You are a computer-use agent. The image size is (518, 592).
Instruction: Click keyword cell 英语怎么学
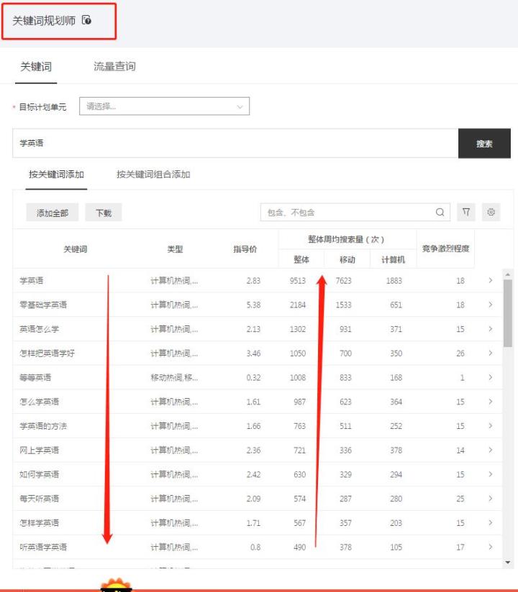pyautogui.click(x=40, y=329)
